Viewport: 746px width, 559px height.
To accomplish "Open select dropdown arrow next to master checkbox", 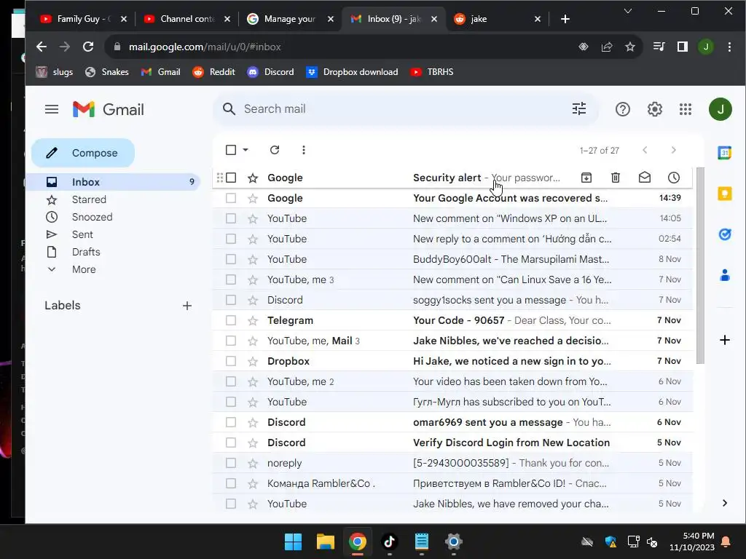I will point(246,150).
